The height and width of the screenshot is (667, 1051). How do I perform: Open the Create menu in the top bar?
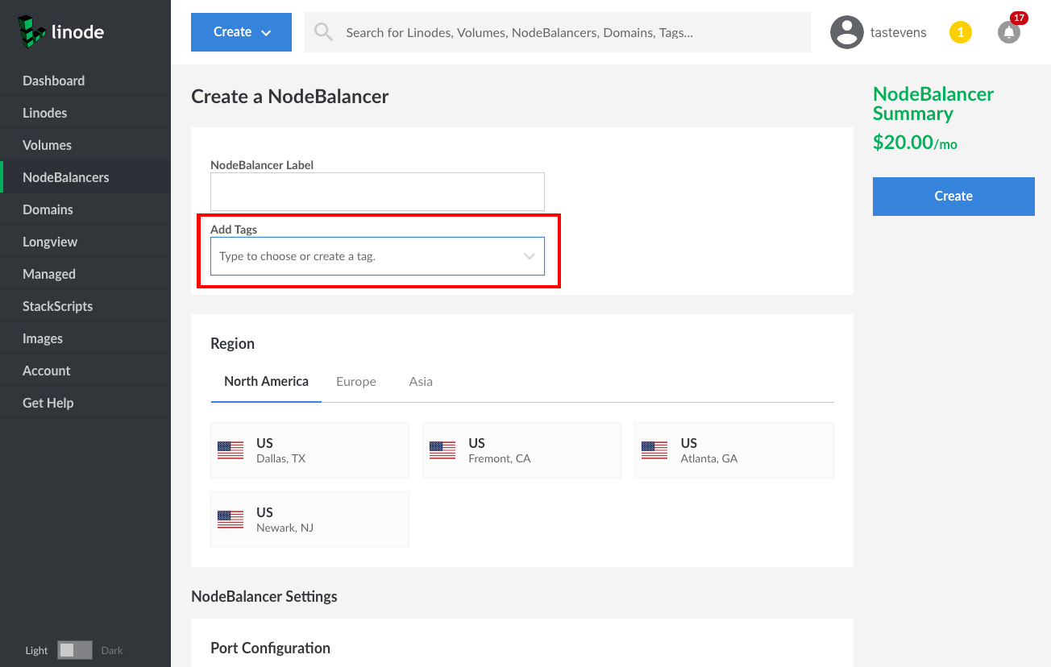coord(241,31)
